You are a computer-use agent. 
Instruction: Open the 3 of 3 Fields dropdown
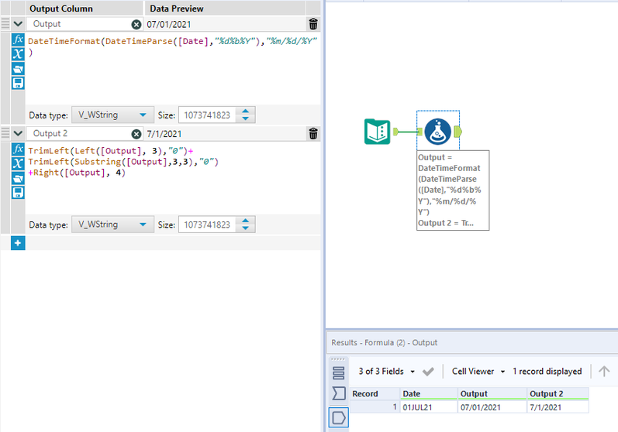click(386, 371)
